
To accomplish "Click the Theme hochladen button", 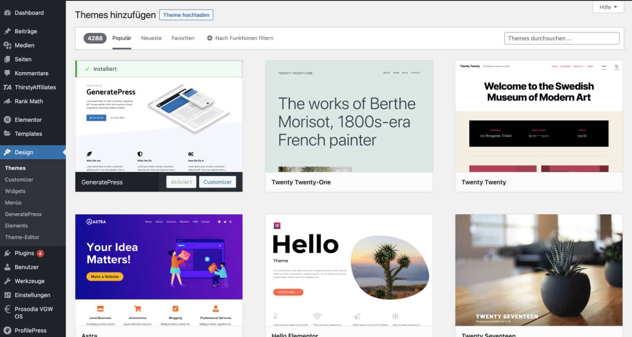I will pyautogui.click(x=186, y=15).
